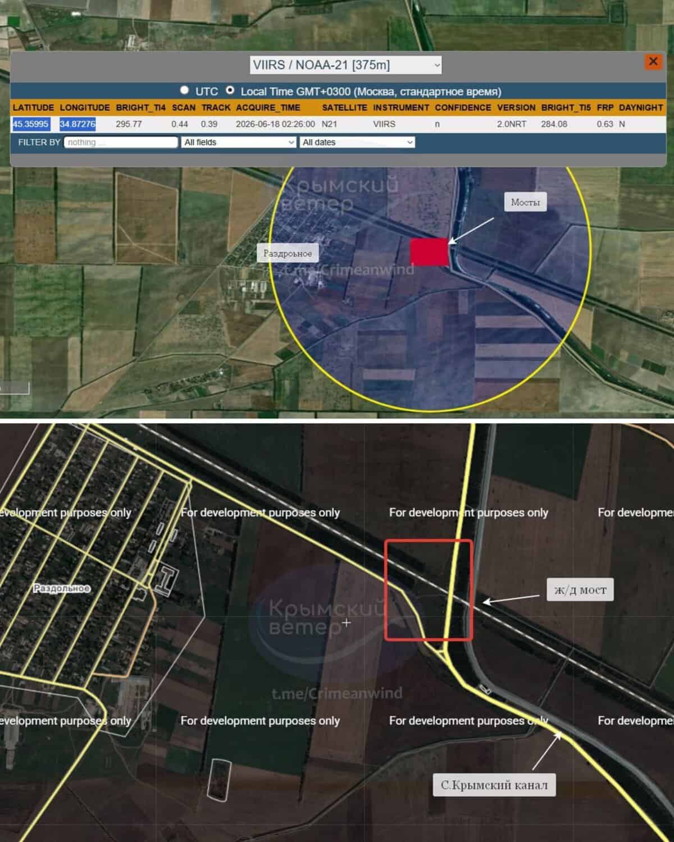
Task: Open the All dates dropdown
Action: click(358, 143)
